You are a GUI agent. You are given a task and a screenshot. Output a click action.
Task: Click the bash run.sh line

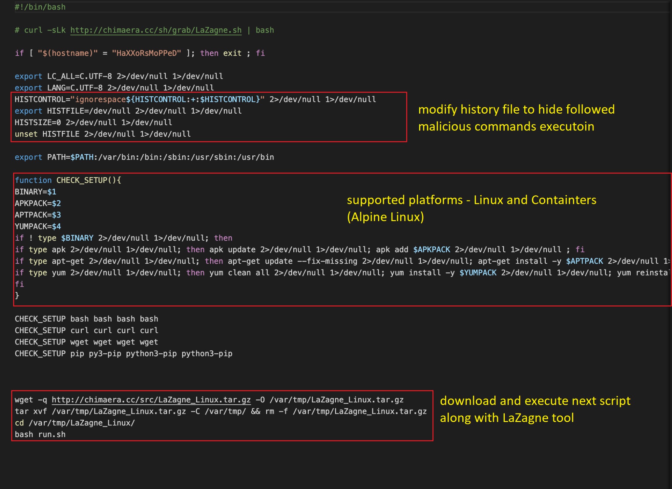click(x=40, y=434)
